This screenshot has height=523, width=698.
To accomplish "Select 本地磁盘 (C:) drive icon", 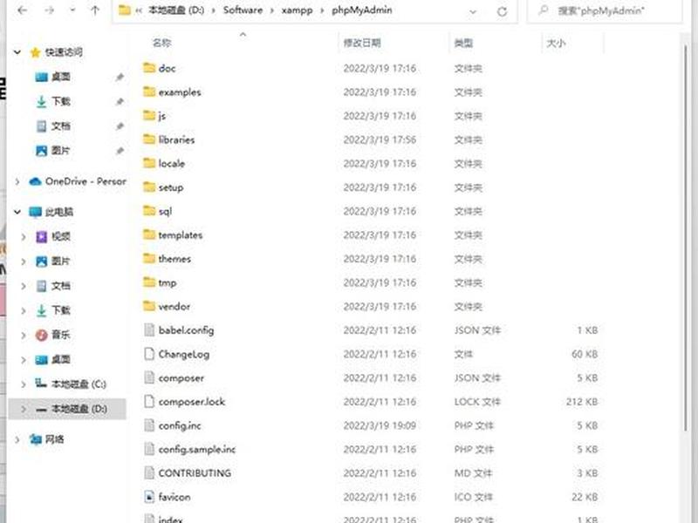I will (x=41, y=384).
